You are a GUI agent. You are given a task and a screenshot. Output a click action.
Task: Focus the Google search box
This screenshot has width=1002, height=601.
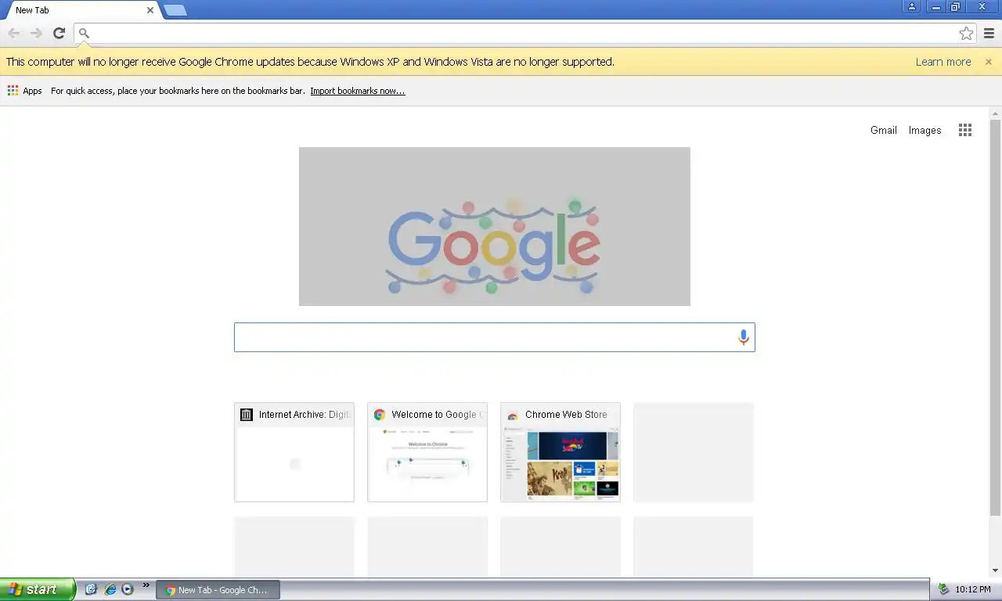[x=495, y=337]
